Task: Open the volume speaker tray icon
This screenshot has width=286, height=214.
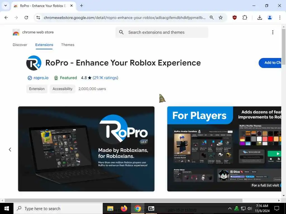Action: 250,208
